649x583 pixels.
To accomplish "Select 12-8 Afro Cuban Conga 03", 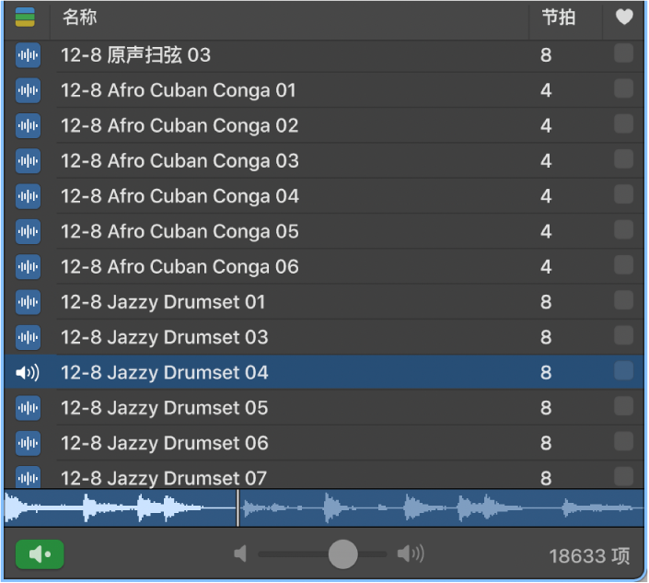I will (x=180, y=161).
